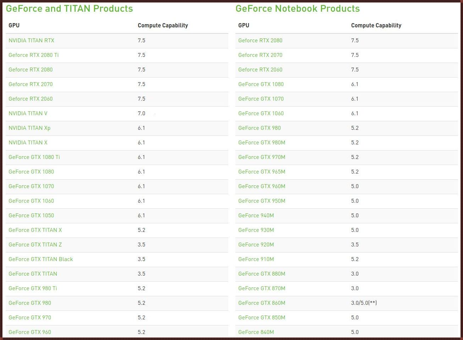Click Geforce RTX 2070 in the Notebook Products table
The height and width of the screenshot is (340, 463).
pos(260,55)
